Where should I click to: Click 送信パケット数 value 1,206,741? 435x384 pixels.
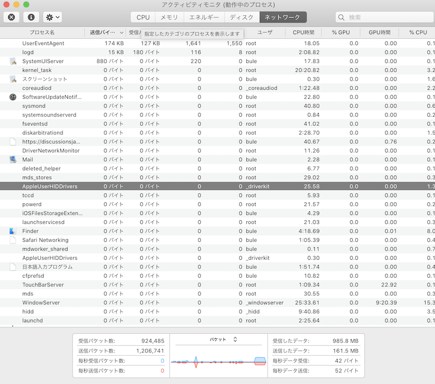point(151,351)
